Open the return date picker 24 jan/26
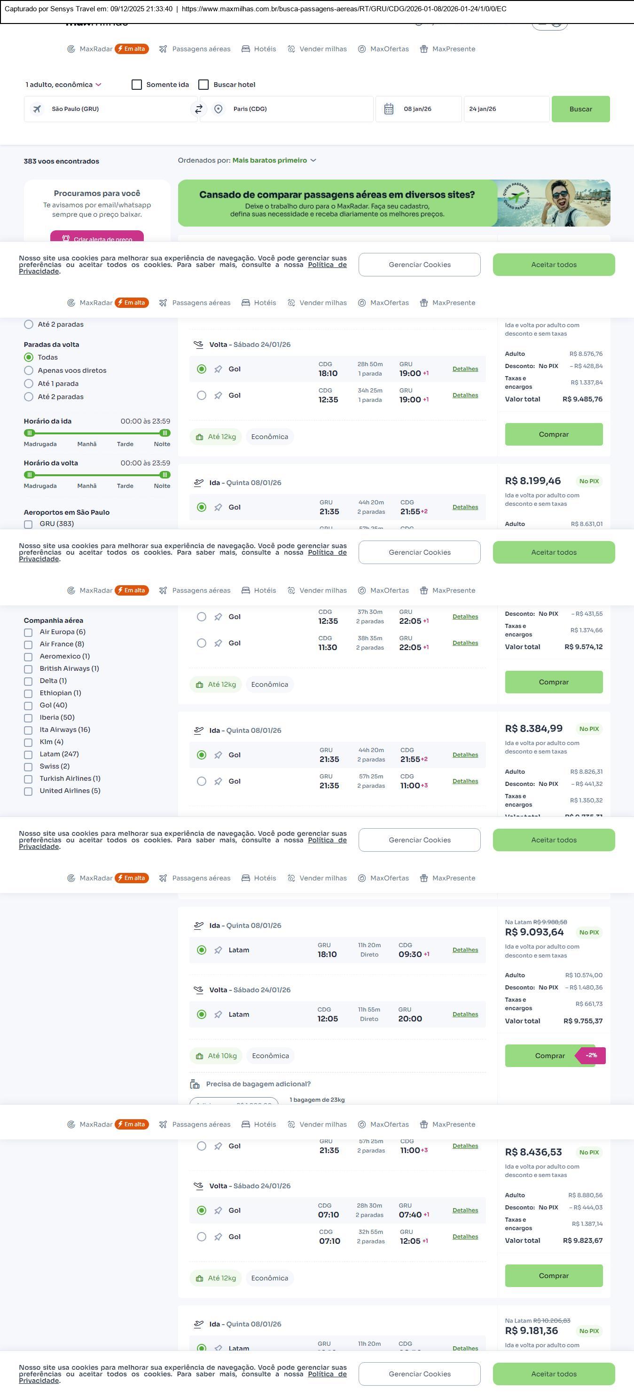 click(x=506, y=109)
